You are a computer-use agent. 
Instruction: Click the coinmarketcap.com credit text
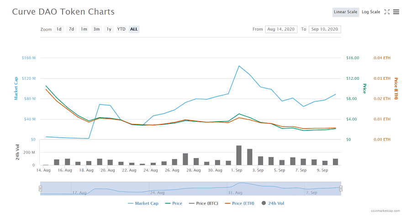(385, 211)
